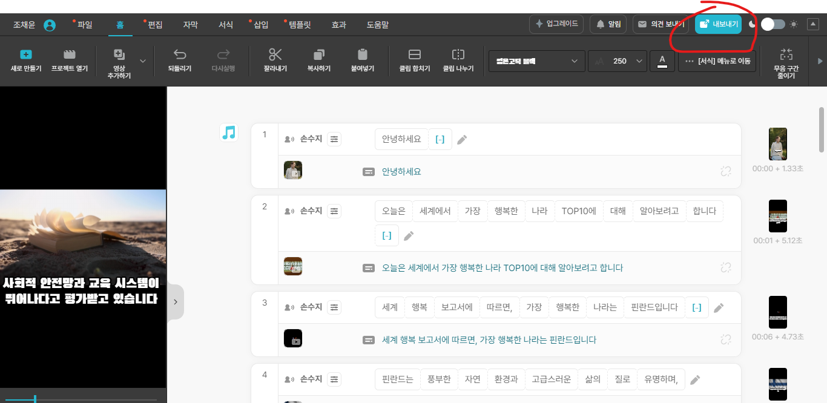The height and width of the screenshot is (403, 827).
Task: Click 무음 구간 줄이기 icon
Action: click(786, 54)
